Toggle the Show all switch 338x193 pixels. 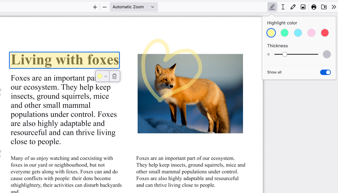(x=325, y=72)
